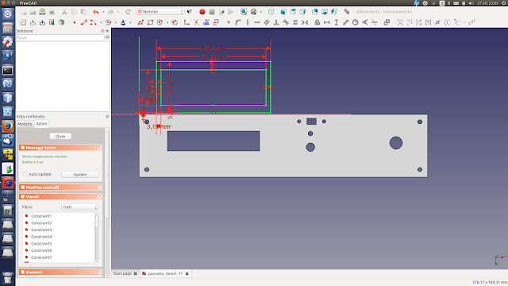Viewport: 508px width, 286px height.
Task: Click the clock in the top panel
Action: 487,3
